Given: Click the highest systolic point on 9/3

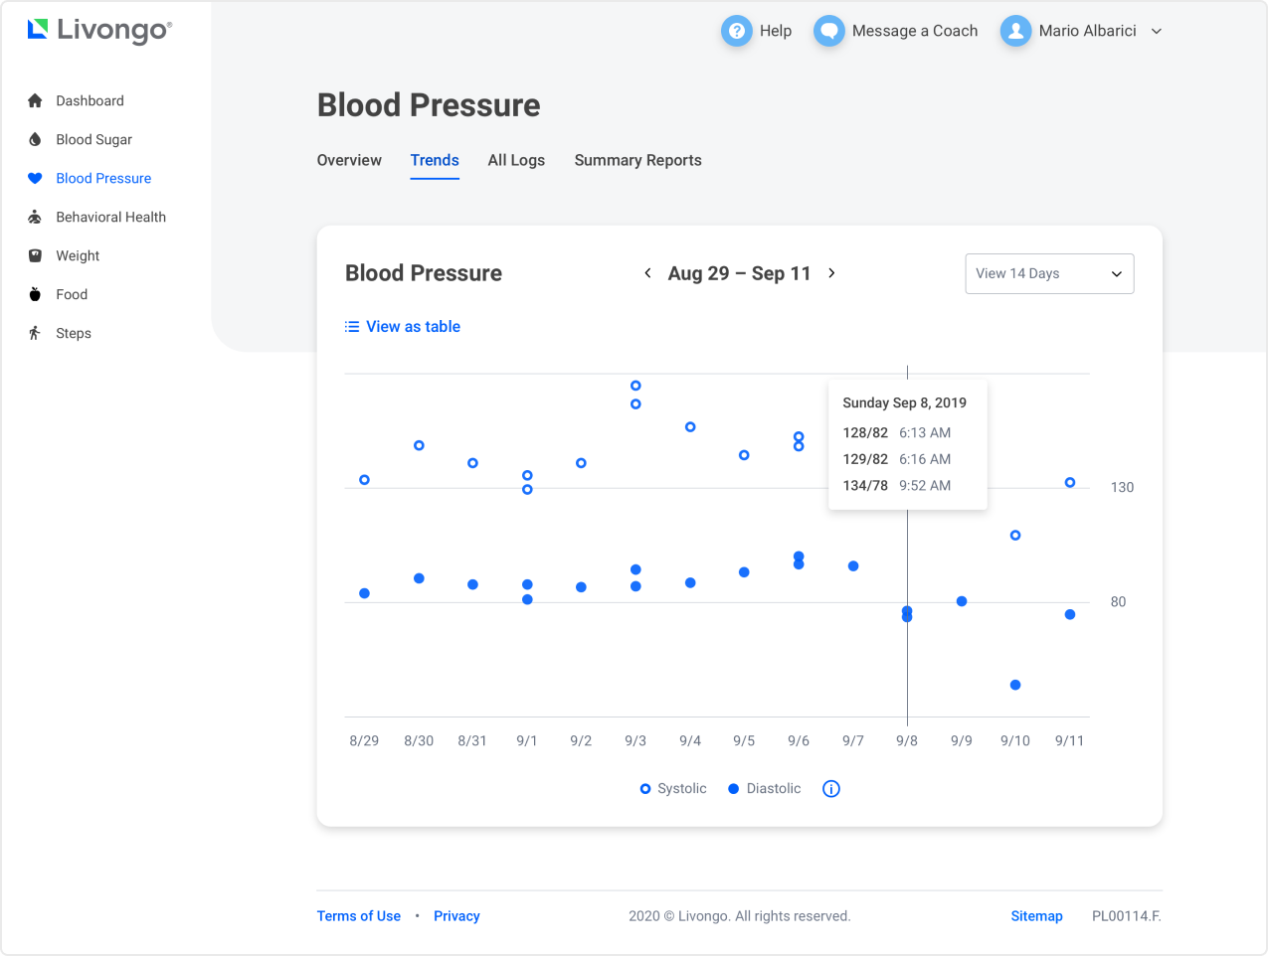Looking at the screenshot, I should click(x=635, y=386).
